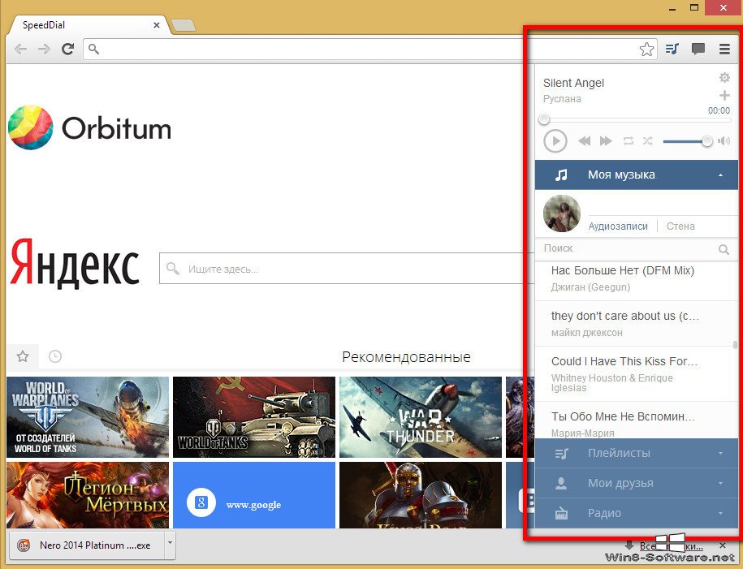743x569 pixels.
Task: Open the World of Tanks tile
Action: click(x=254, y=417)
